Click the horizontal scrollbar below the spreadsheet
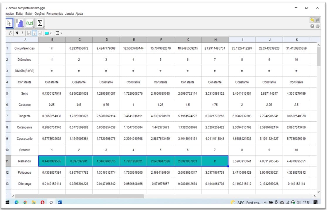 pos(79,196)
